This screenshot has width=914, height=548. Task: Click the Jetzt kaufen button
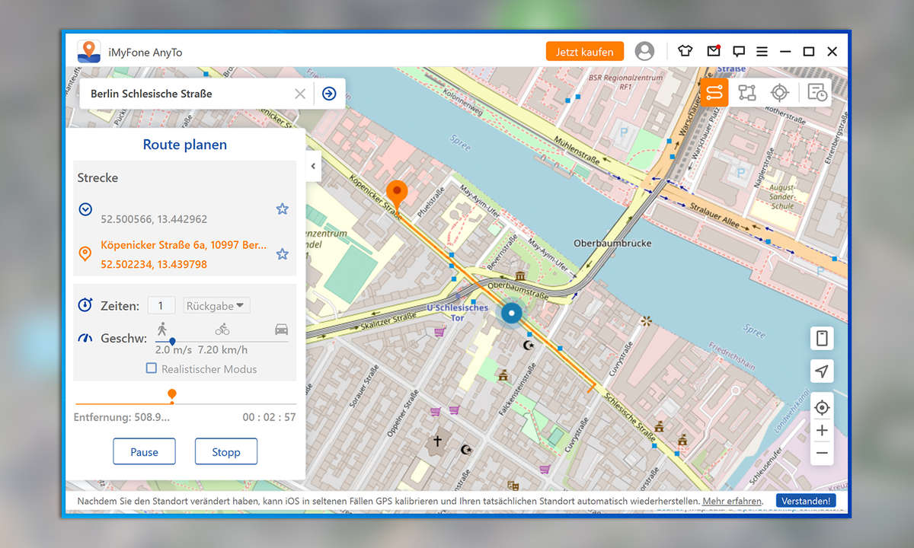pos(585,52)
